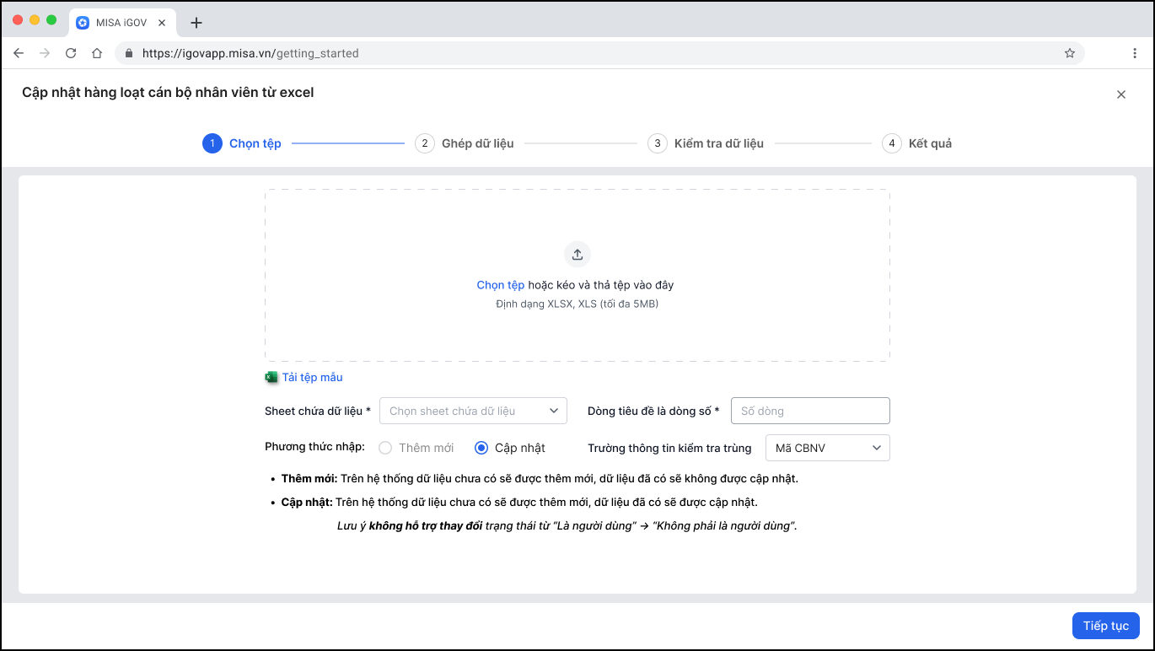
Task: Go to step 4 Kết quả
Action: point(917,143)
